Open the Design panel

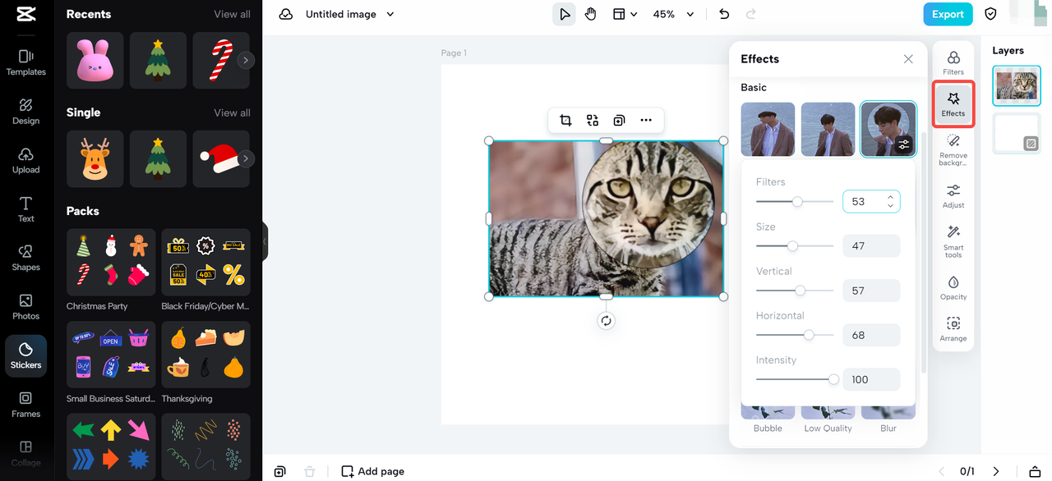click(25, 112)
